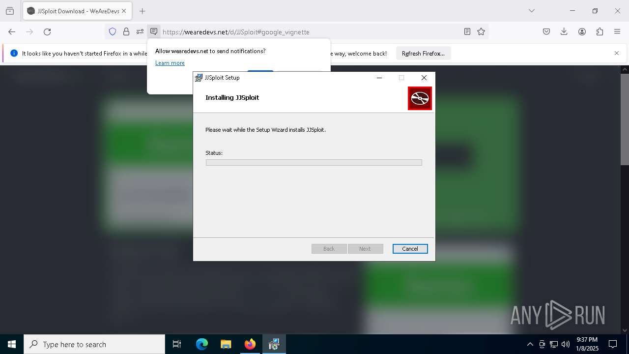629x354 pixels.
Task: Open site permissions icon in address bar
Action: pyautogui.click(x=140, y=31)
